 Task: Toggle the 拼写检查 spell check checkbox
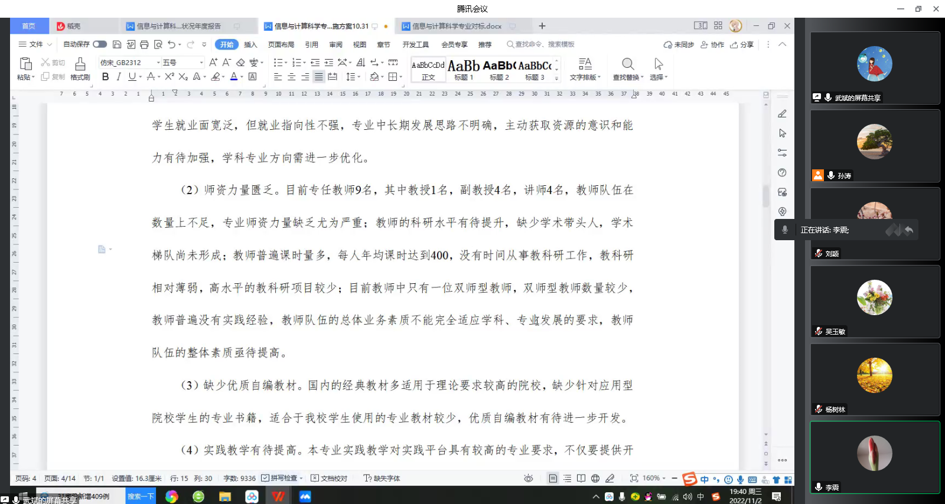coord(266,478)
